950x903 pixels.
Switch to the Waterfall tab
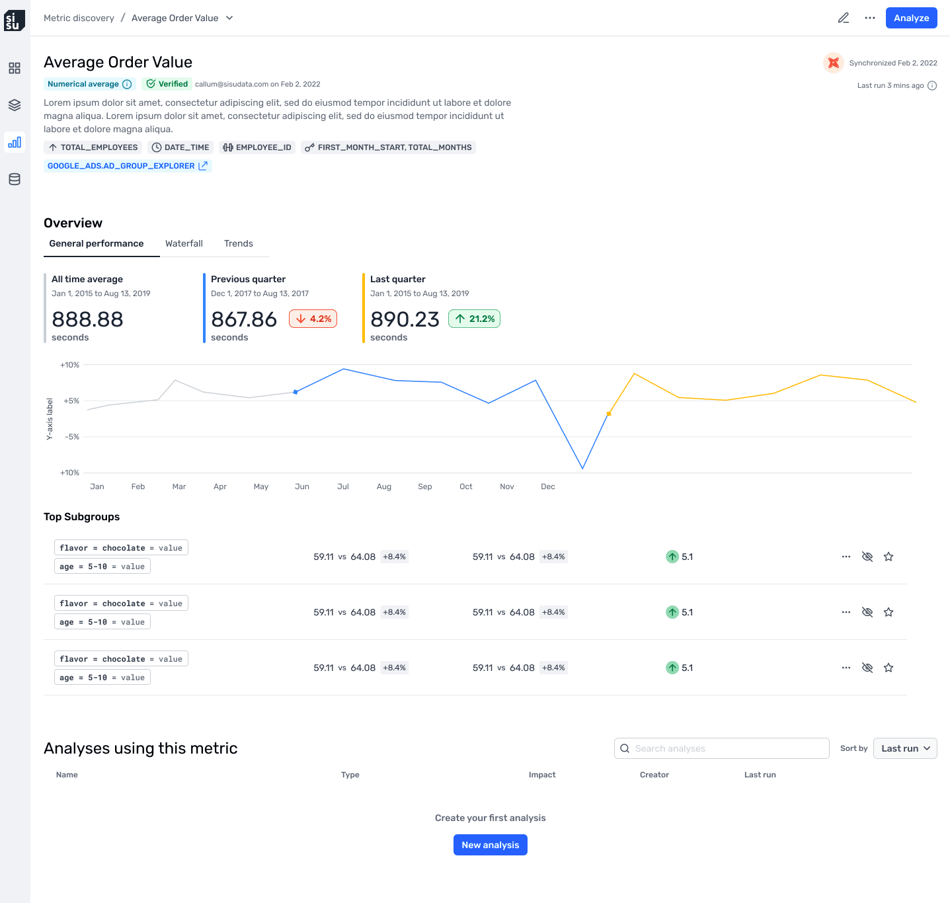pyautogui.click(x=184, y=243)
